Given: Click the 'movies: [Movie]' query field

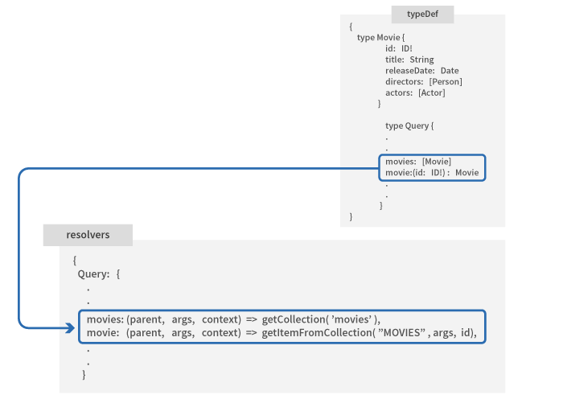Looking at the screenshot, I should pos(418,162).
